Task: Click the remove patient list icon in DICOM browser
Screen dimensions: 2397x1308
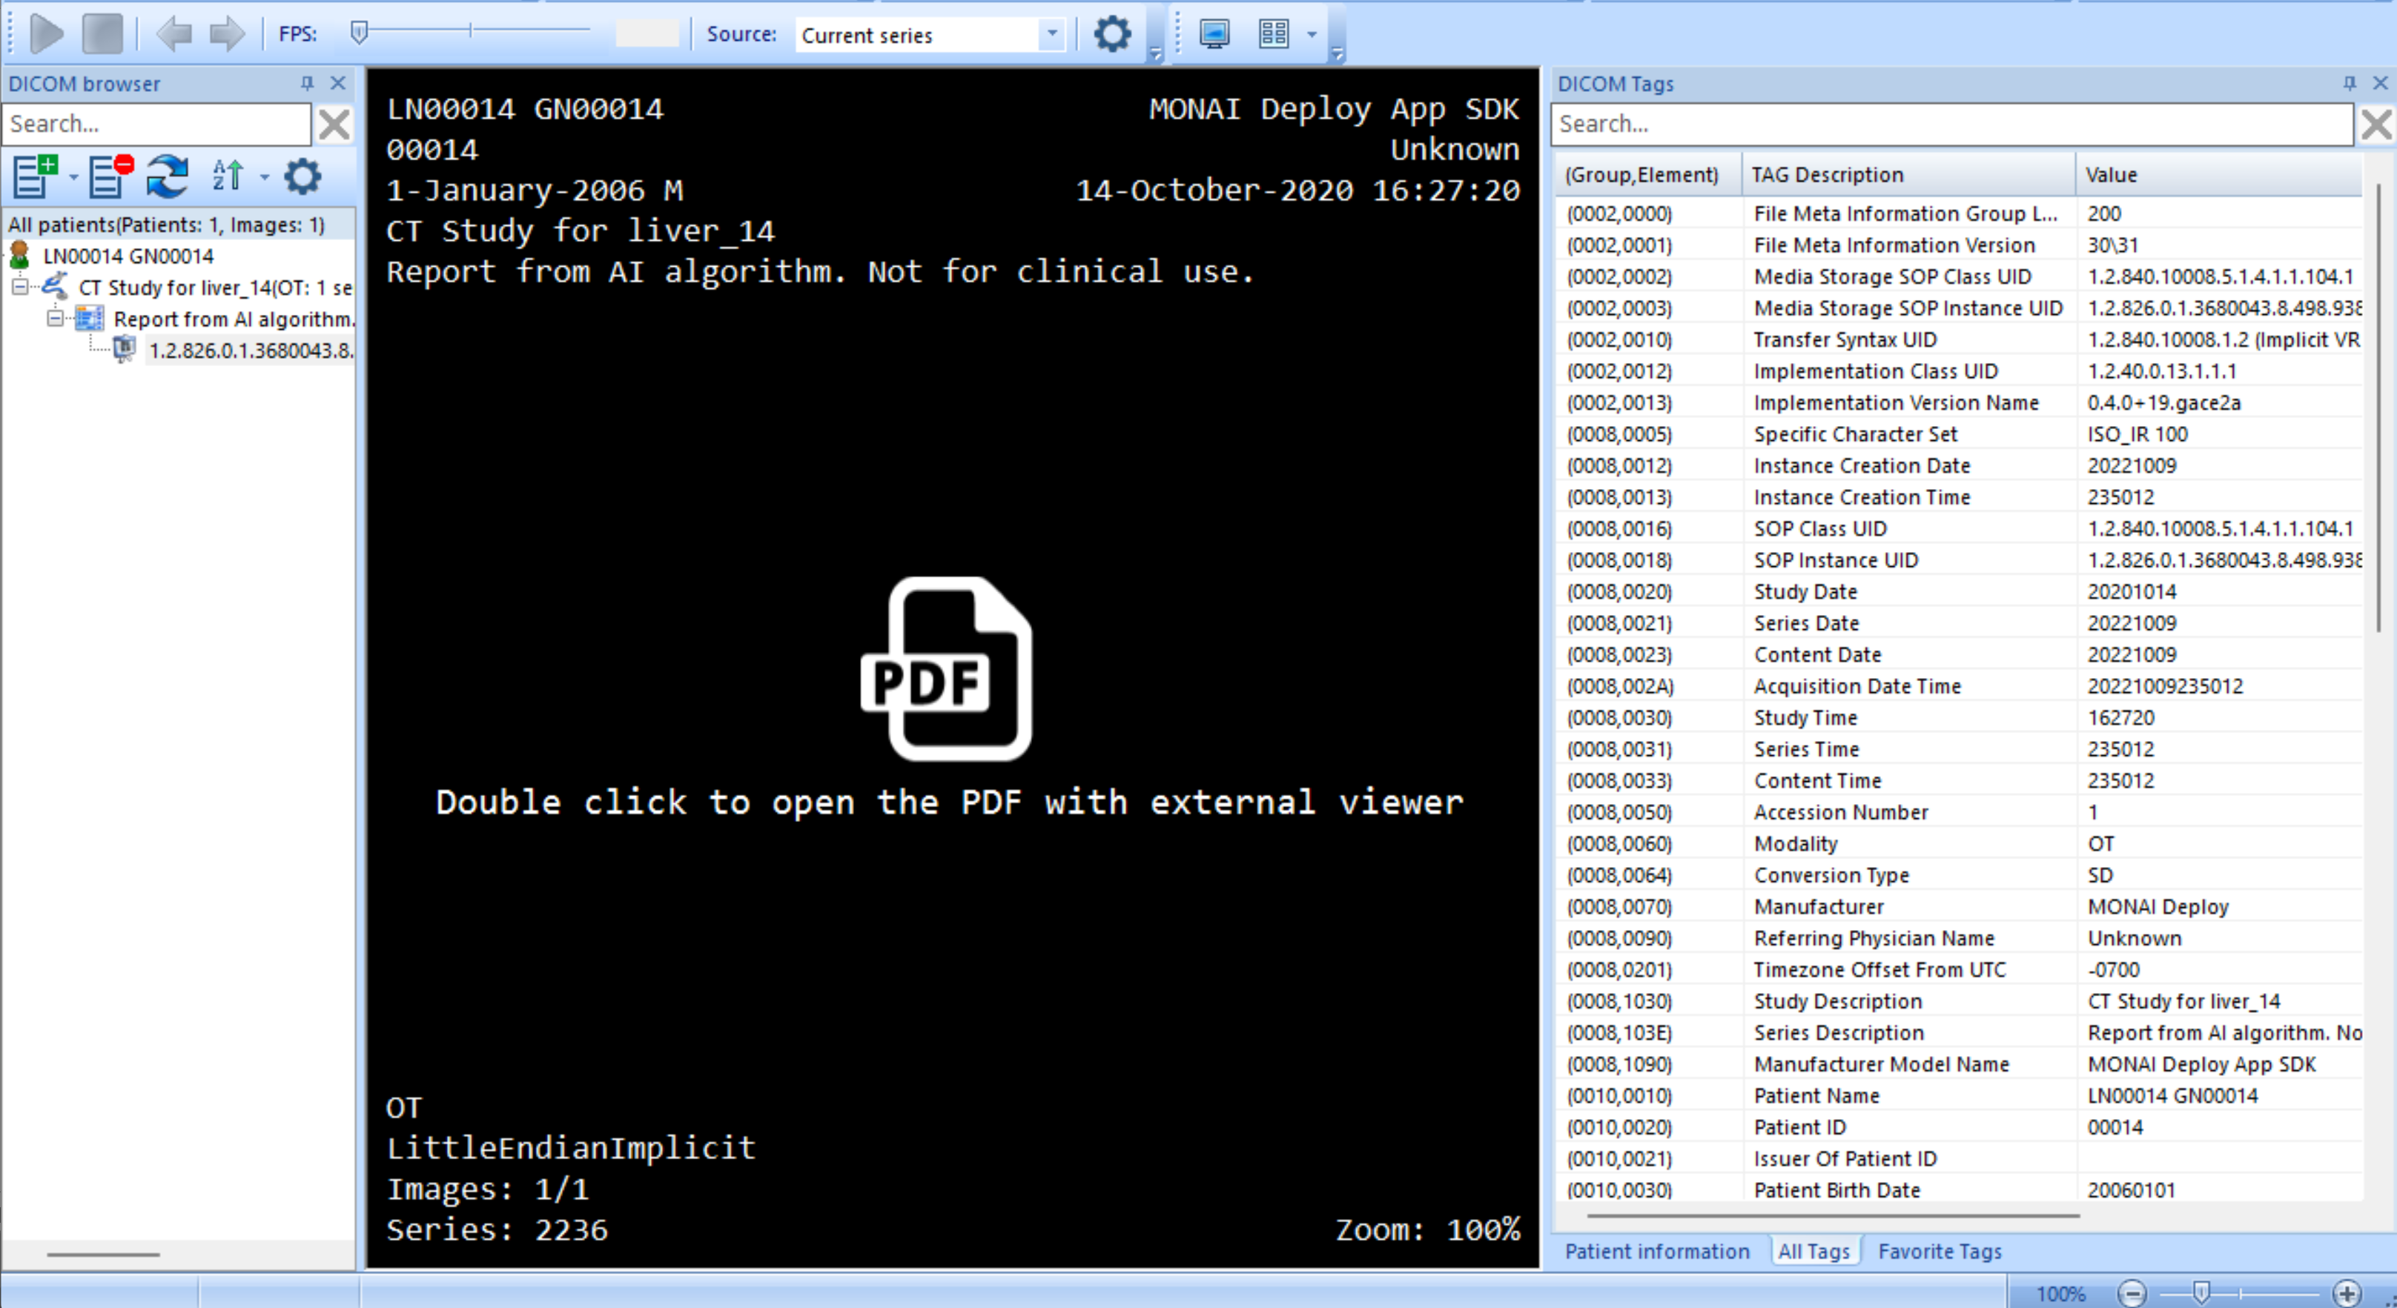Action: click(109, 176)
